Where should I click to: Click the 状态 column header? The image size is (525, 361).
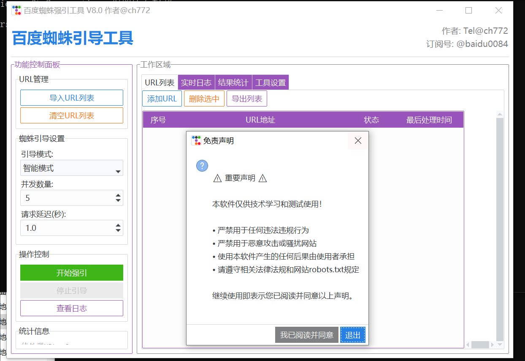click(371, 120)
